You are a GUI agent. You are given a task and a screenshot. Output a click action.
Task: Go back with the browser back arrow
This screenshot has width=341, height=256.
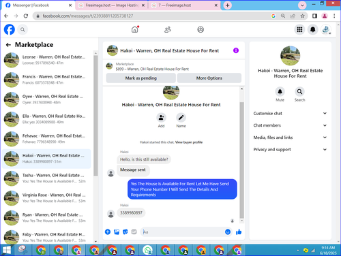(6, 16)
